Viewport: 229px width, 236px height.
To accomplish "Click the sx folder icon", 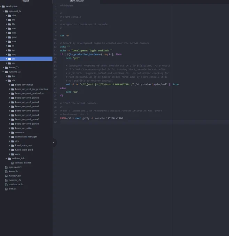I will tap(9, 46).
